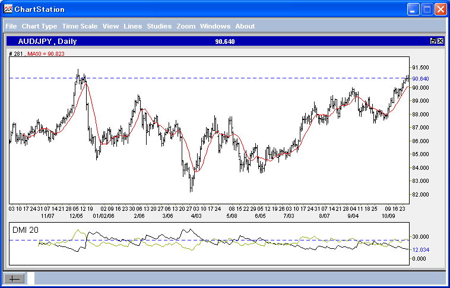Open the Studies menu

coord(159,26)
